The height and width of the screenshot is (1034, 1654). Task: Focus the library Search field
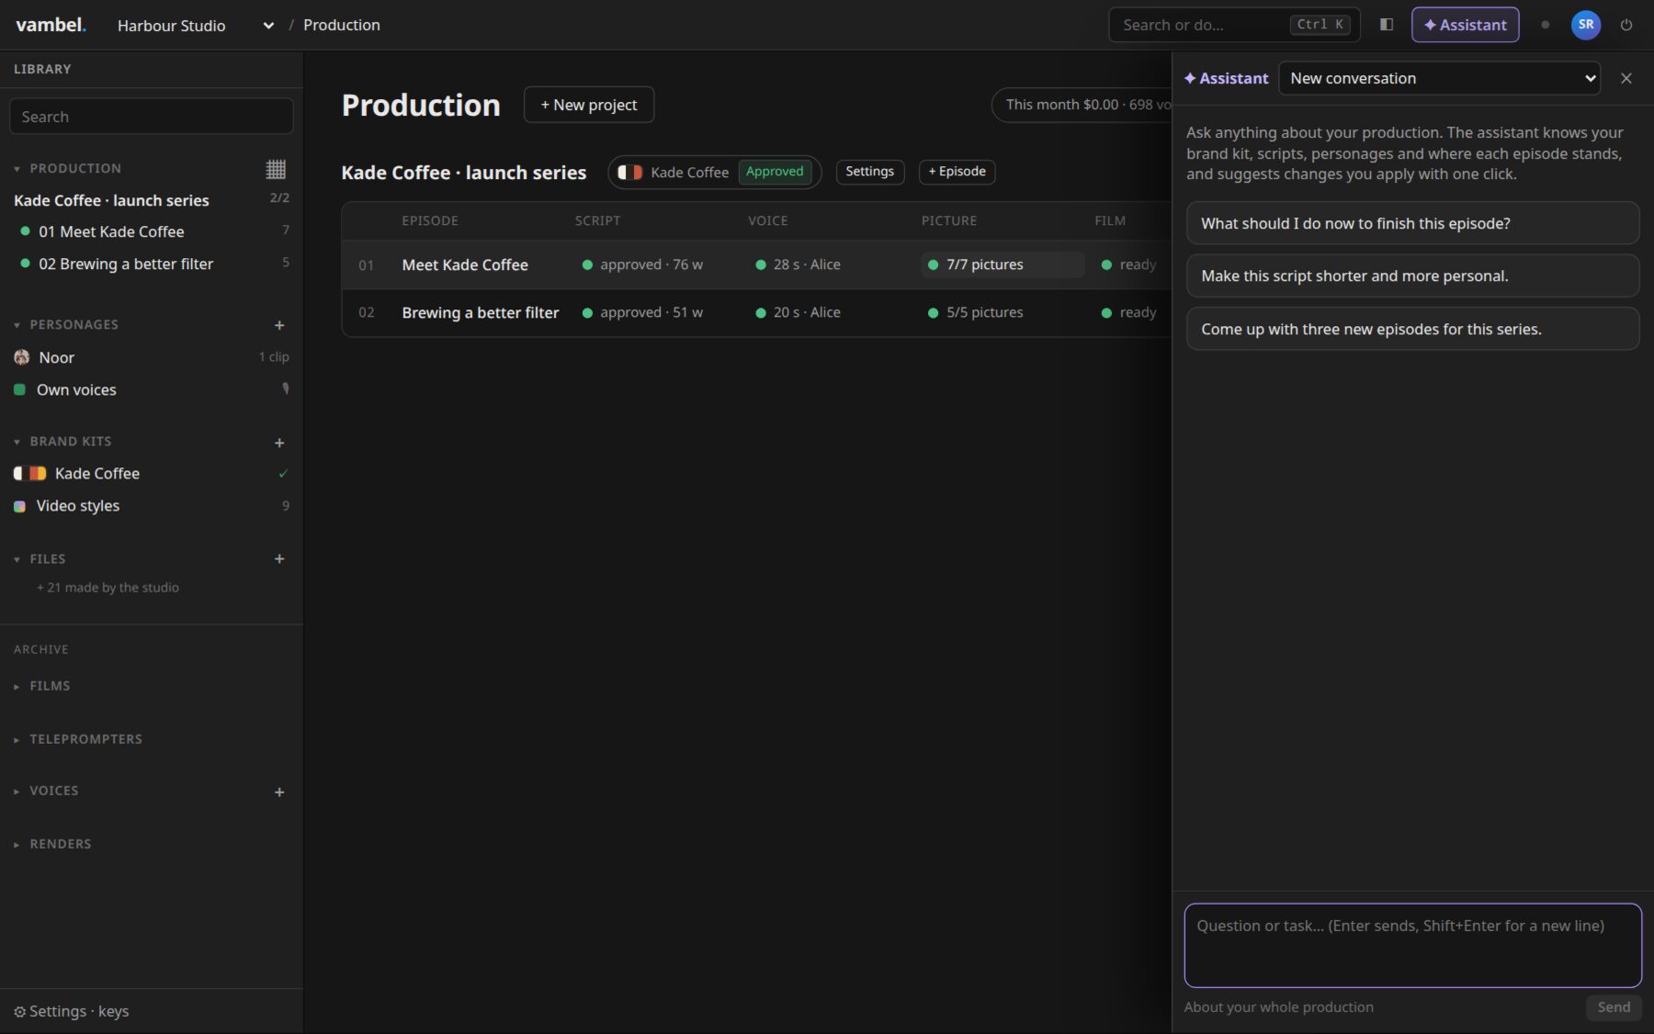(x=152, y=117)
